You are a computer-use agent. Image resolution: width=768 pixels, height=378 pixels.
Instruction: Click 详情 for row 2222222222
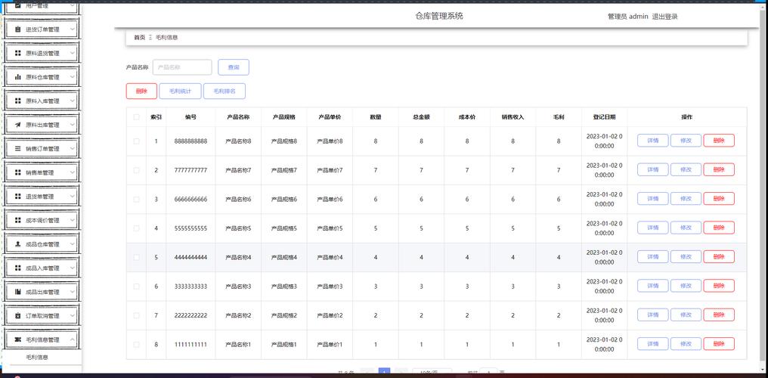(652, 314)
